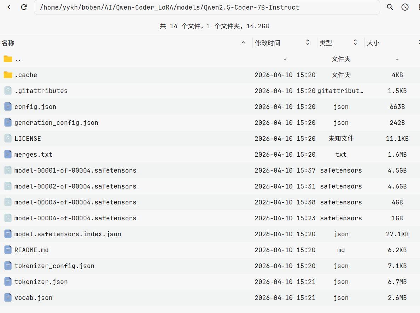Viewport: 420px width, 313px height.
Task: Go back to the previous directory
Action: click(x=9, y=7)
